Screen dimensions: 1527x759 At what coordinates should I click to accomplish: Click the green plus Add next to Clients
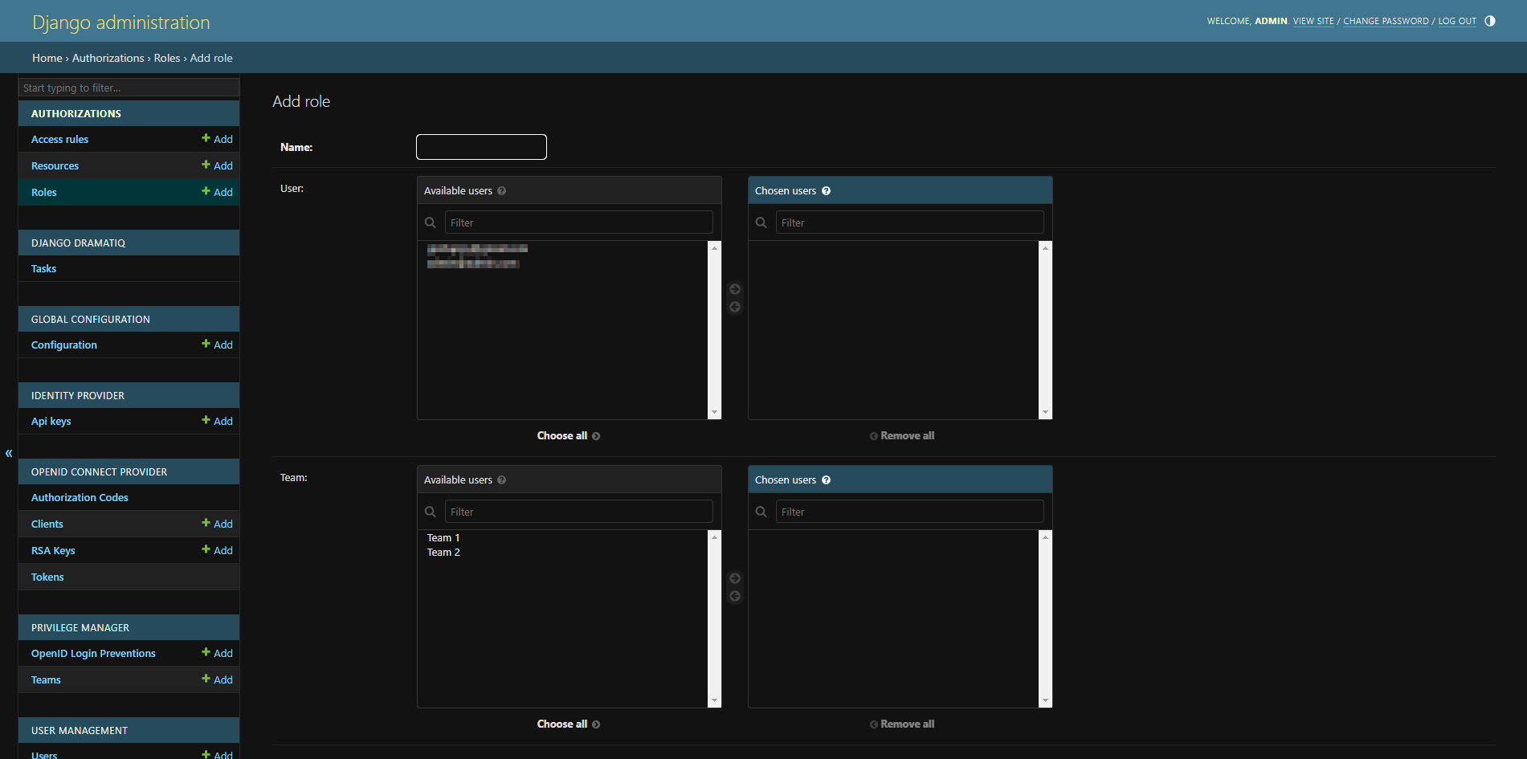point(217,524)
